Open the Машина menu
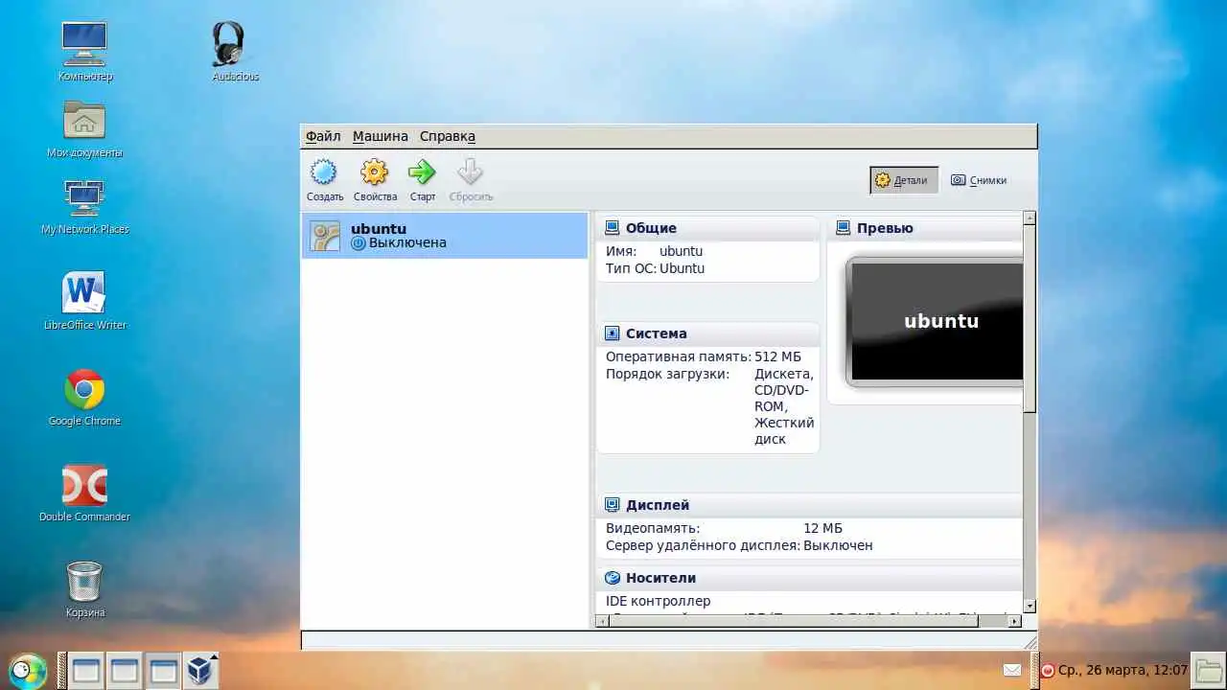The width and height of the screenshot is (1227, 690). pyautogui.click(x=381, y=136)
